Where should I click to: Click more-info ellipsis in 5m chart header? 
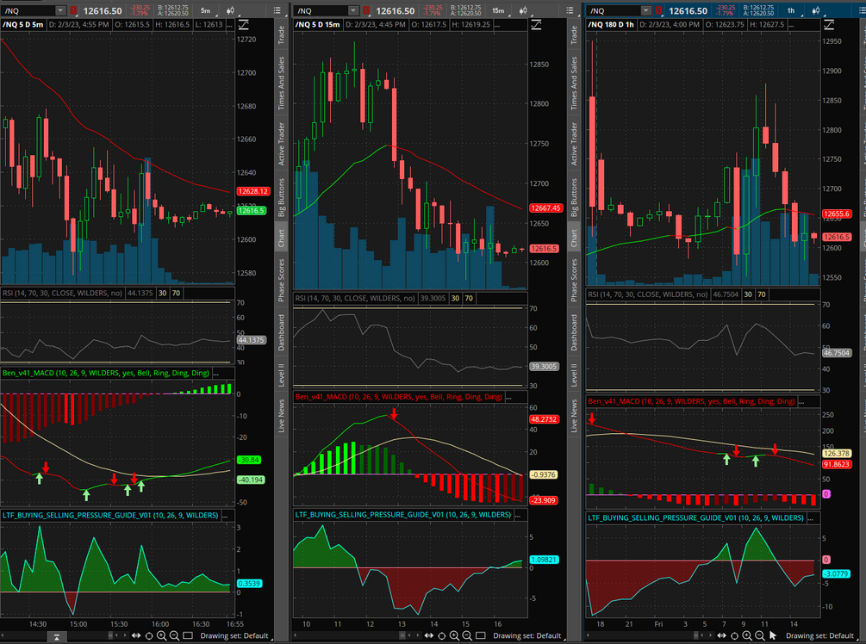pyautogui.click(x=230, y=25)
